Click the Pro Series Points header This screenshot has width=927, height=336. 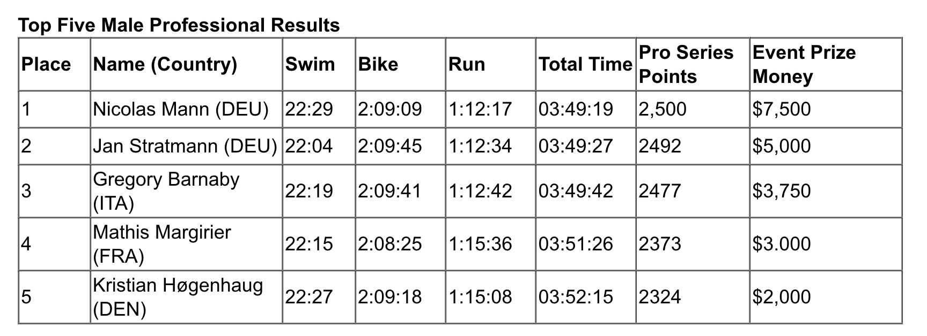[x=693, y=64]
